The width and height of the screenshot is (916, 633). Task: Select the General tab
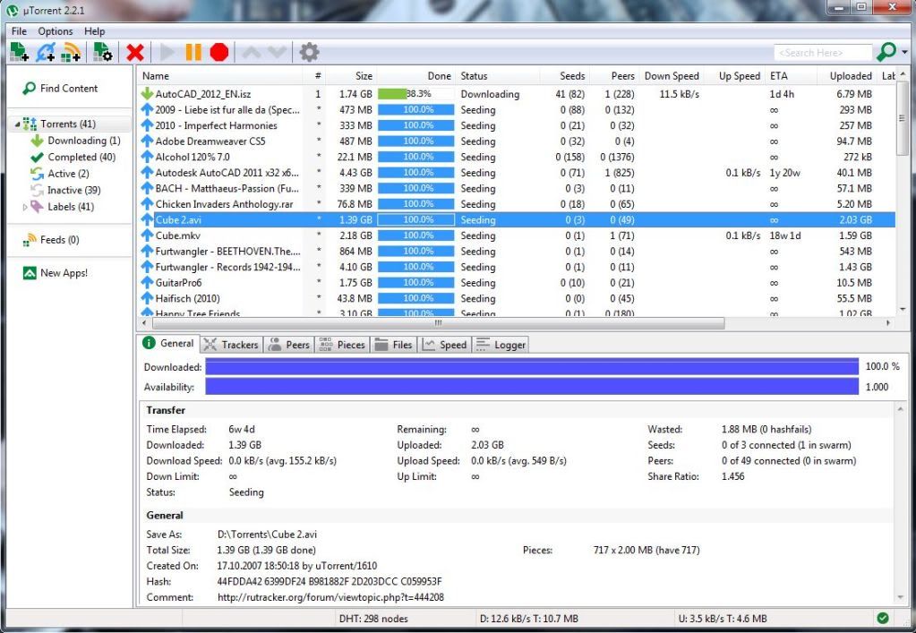(168, 344)
